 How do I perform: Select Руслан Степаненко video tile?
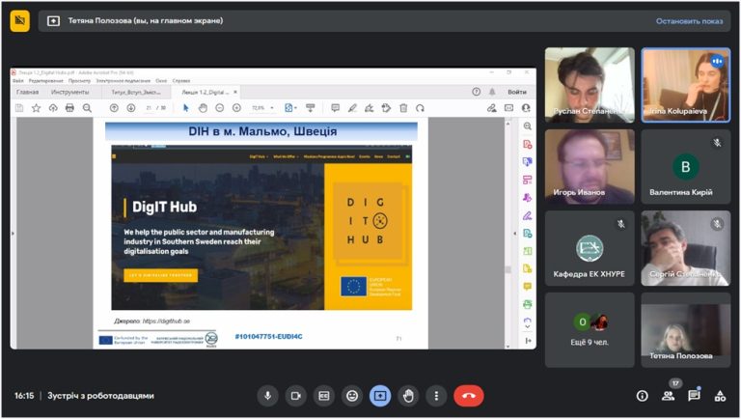[590, 85]
